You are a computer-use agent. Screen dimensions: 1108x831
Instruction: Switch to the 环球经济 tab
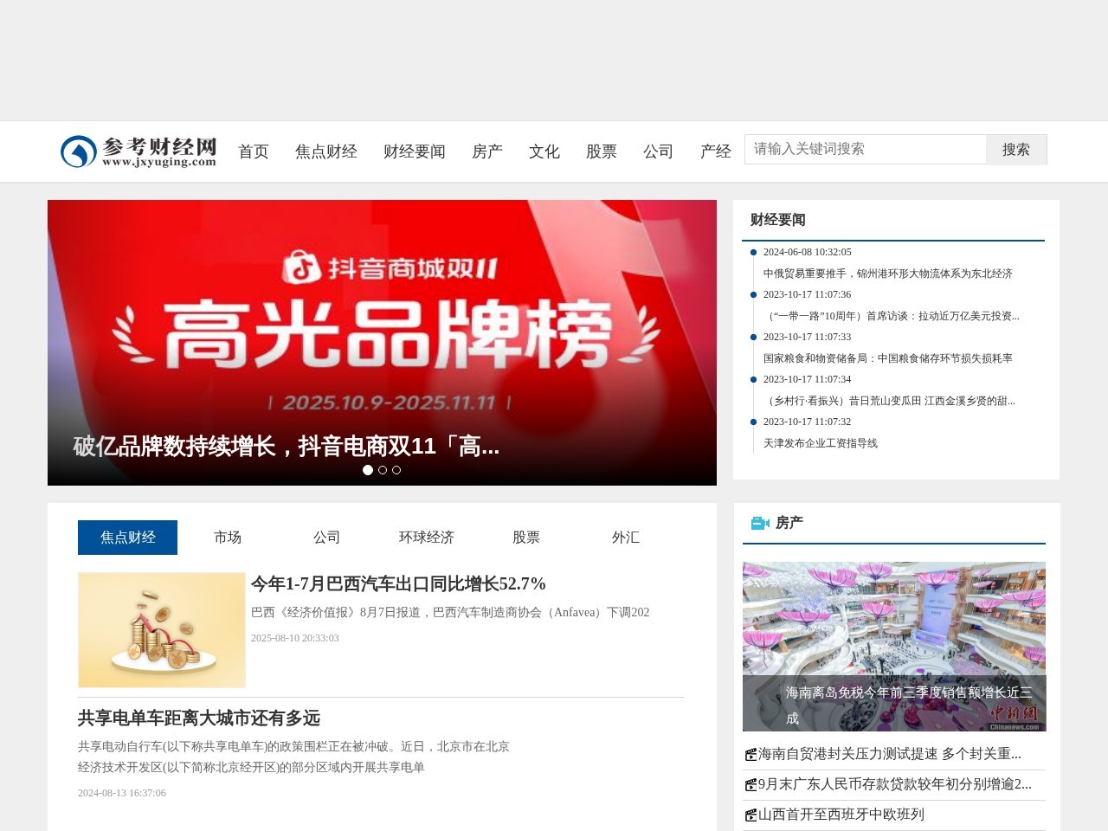[x=426, y=538]
